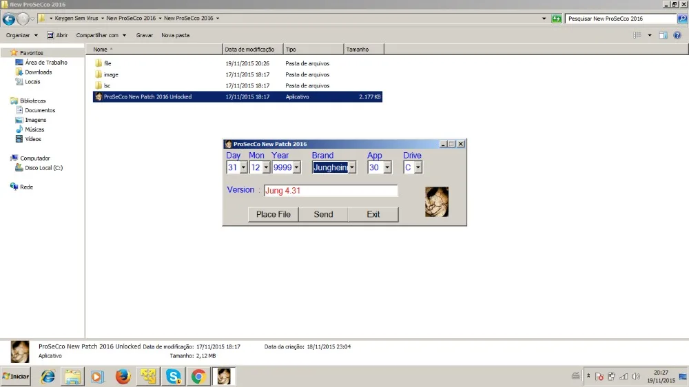Open Skype from the taskbar
Image resolution: width=689 pixels, height=387 pixels.
point(173,377)
